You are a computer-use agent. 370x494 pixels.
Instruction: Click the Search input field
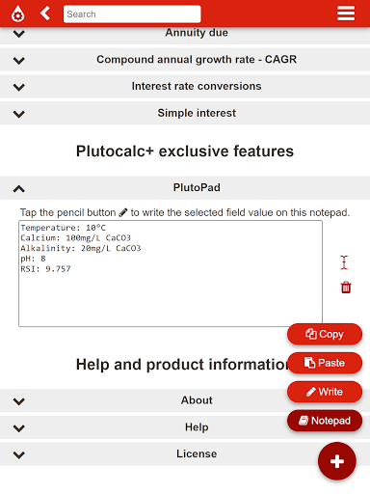(x=132, y=14)
